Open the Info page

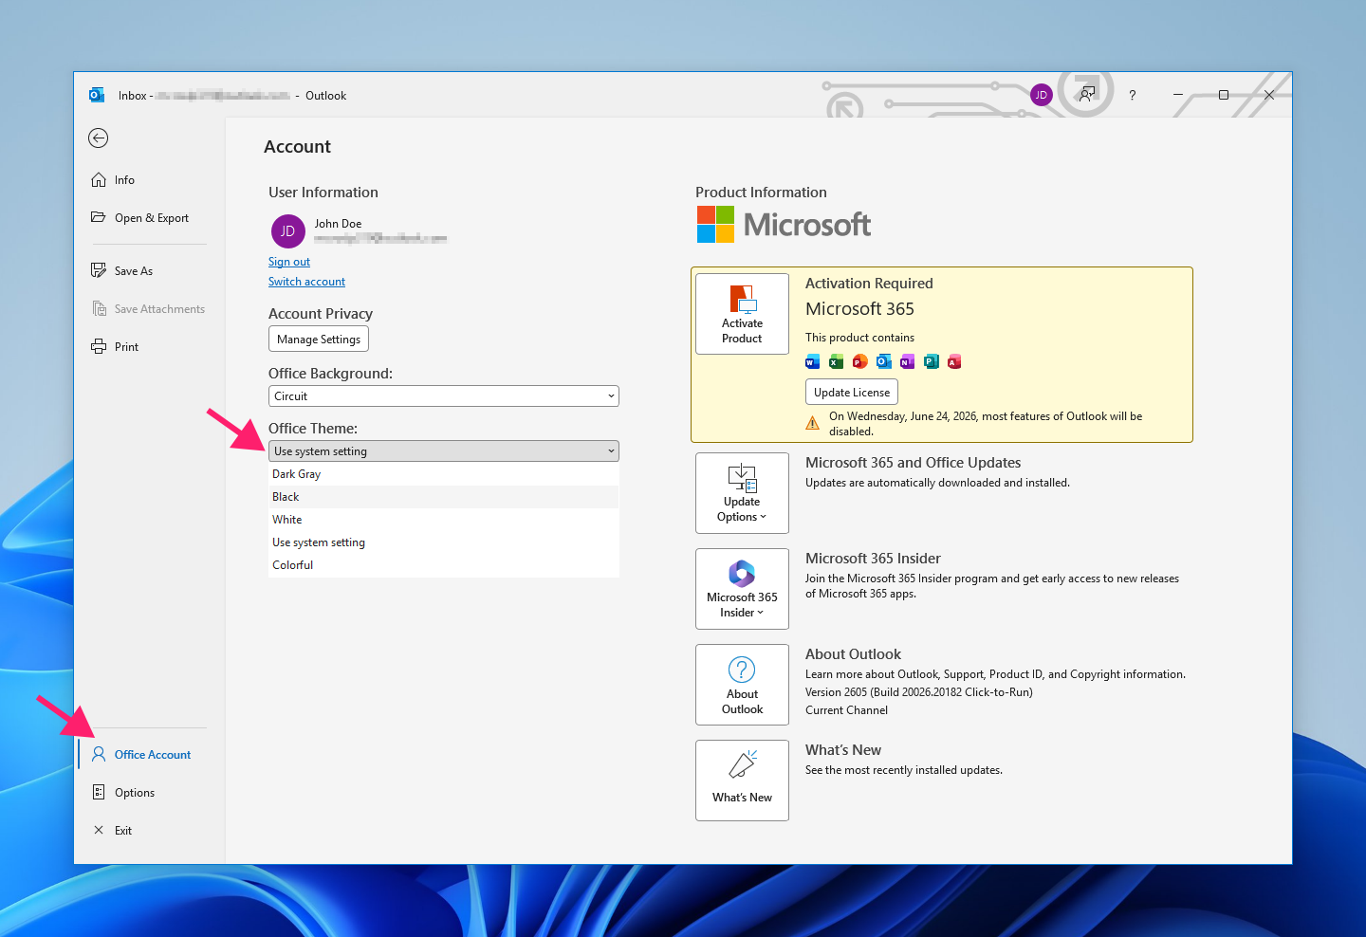click(x=149, y=180)
